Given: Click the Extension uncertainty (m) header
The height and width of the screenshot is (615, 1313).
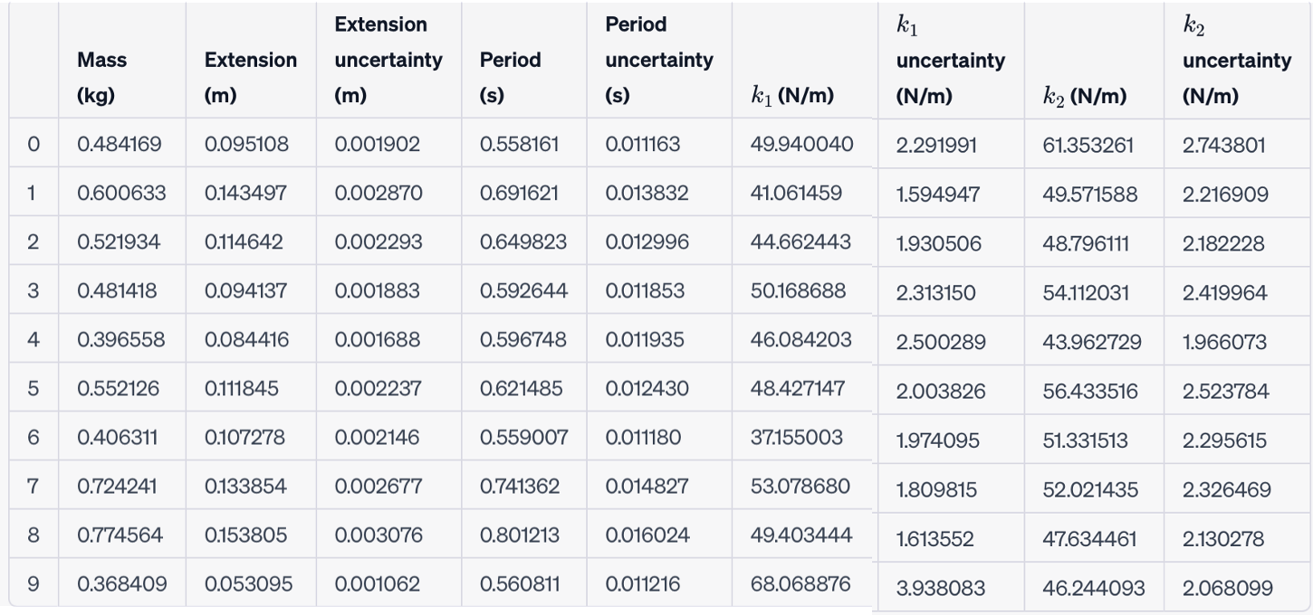Looking at the screenshot, I should point(388,60).
